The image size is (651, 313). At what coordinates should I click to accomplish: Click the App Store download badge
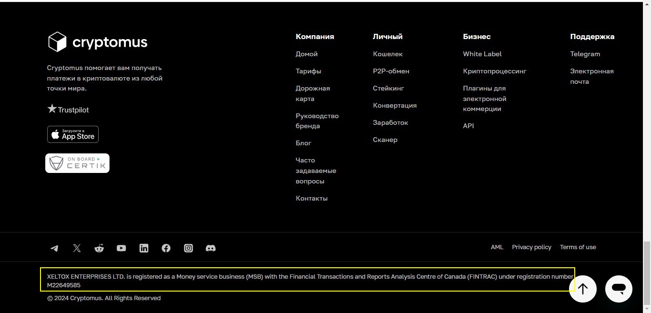(x=73, y=134)
